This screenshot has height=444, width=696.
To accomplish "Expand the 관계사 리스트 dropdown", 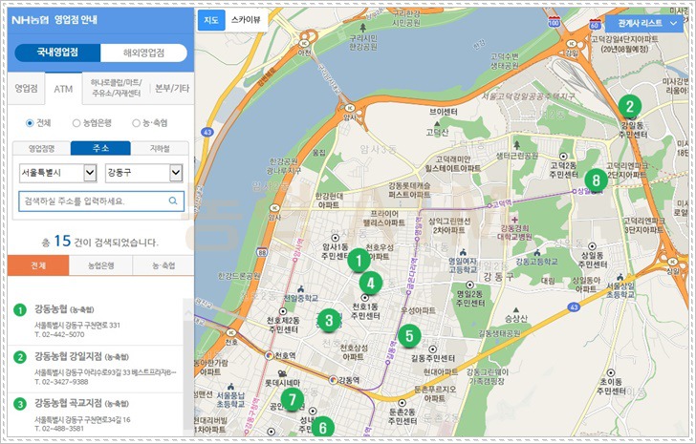I will click(644, 23).
